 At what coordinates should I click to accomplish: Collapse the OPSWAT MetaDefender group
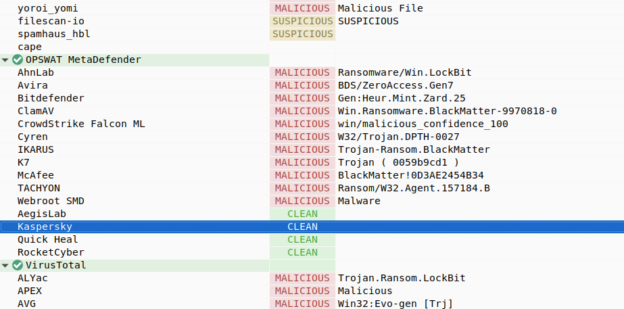pos(5,60)
